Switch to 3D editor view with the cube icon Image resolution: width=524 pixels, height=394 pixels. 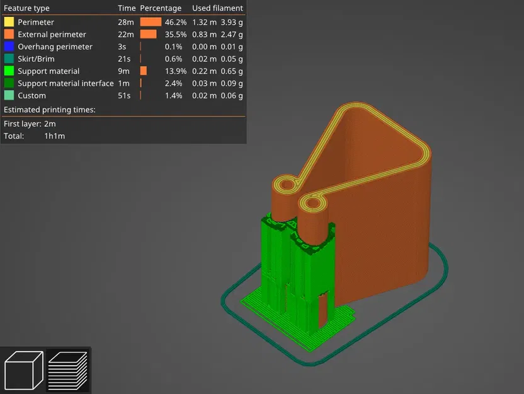(23, 371)
